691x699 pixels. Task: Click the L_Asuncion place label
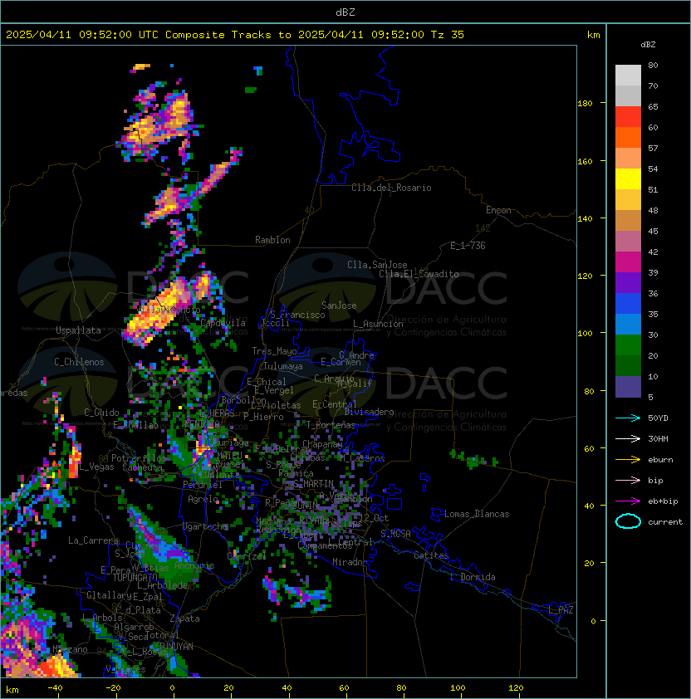[x=378, y=324]
